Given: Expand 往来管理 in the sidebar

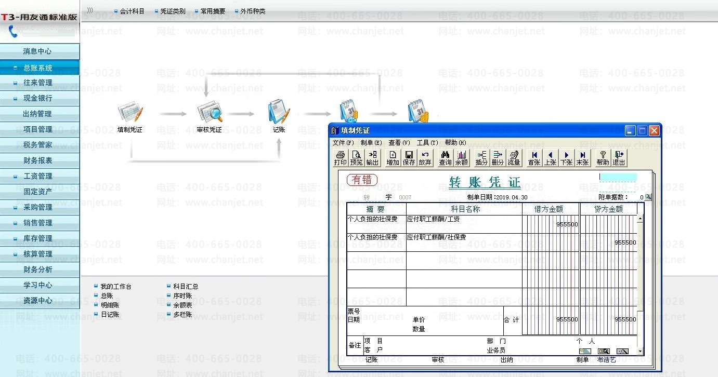Looking at the screenshot, I should [40, 83].
